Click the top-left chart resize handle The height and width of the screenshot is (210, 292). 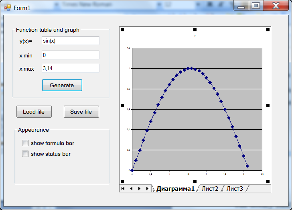pos(122,30)
